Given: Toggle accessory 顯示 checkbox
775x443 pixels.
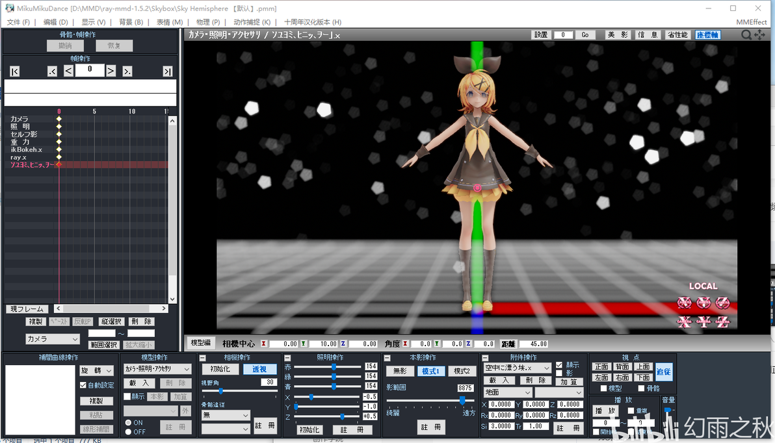Looking at the screenshot, I should [x=559, y=365].
